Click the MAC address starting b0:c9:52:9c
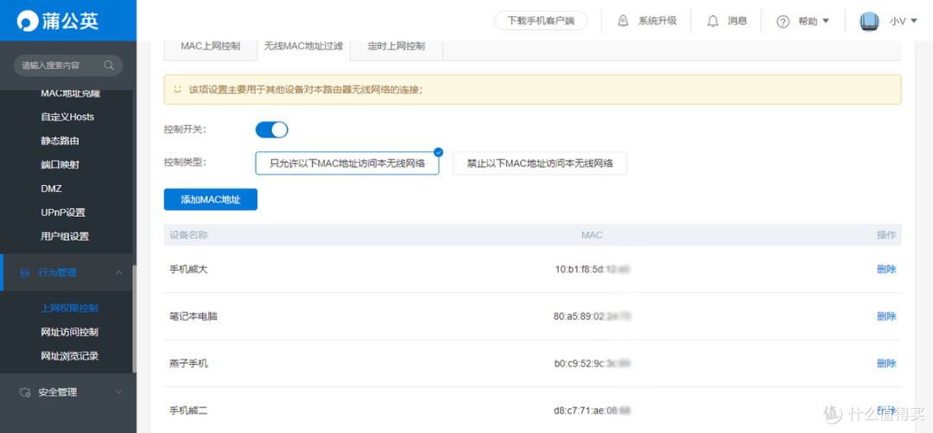The height and width of the screenshot is (433, 933). click(592, 363)
